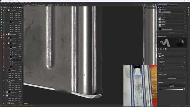Open the Material dropdown in the 2D view
The width and height of the screenshot is (190, 107).
(x=150, y=8)
